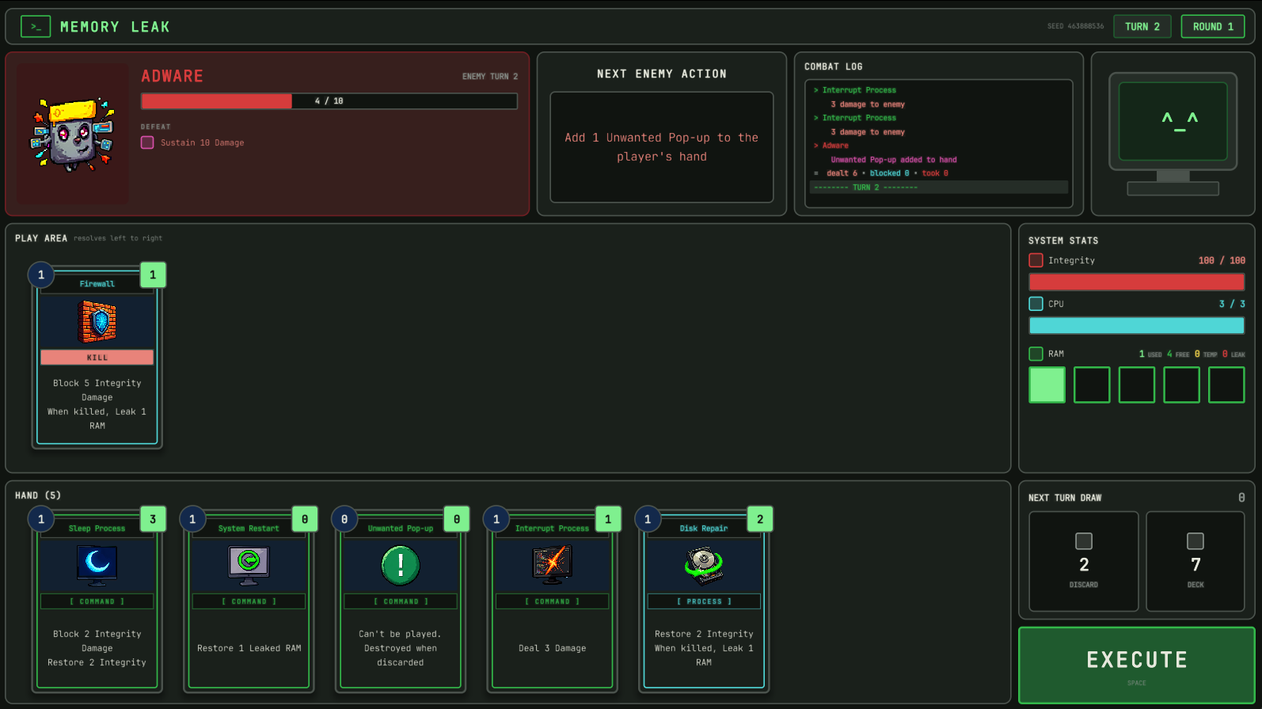The image size is (1262, 709).
Task: Click 'Restore 1 Leaked RAM' card description
Action: click(249, 648)
